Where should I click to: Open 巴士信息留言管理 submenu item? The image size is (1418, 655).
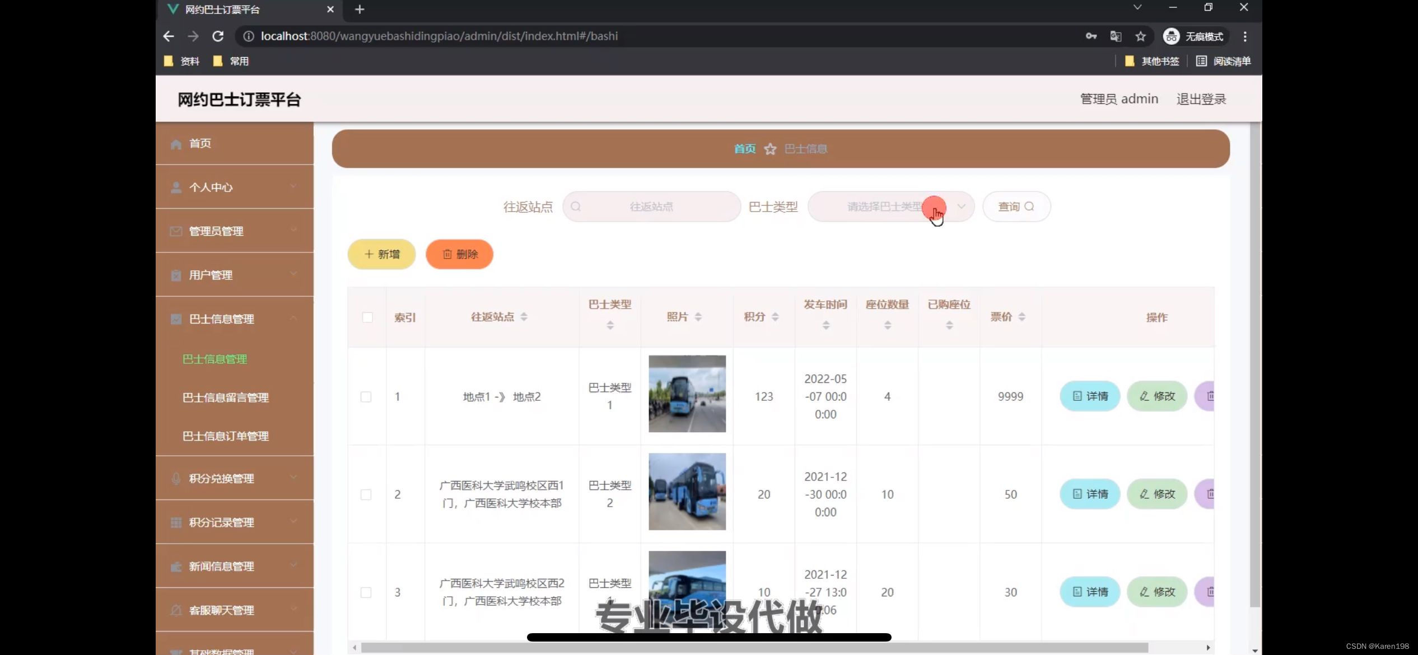[226, 397]
